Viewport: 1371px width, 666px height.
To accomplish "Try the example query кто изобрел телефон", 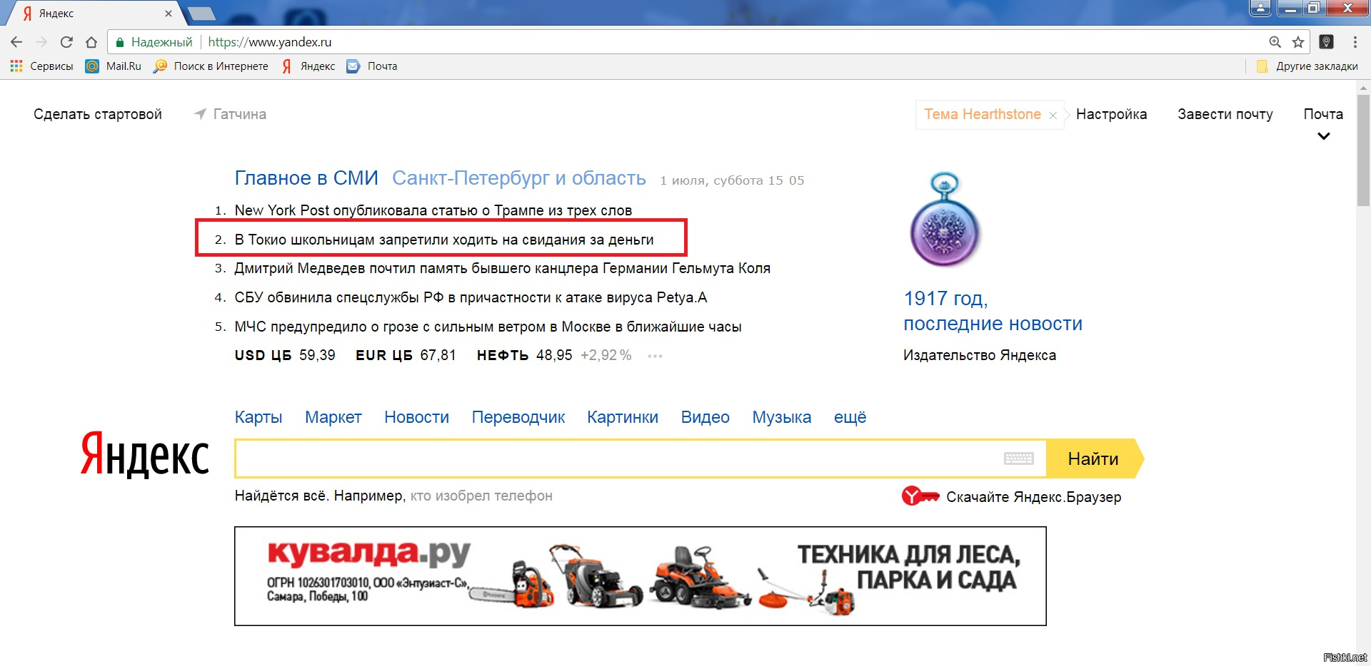I will (x=481, y=496).
